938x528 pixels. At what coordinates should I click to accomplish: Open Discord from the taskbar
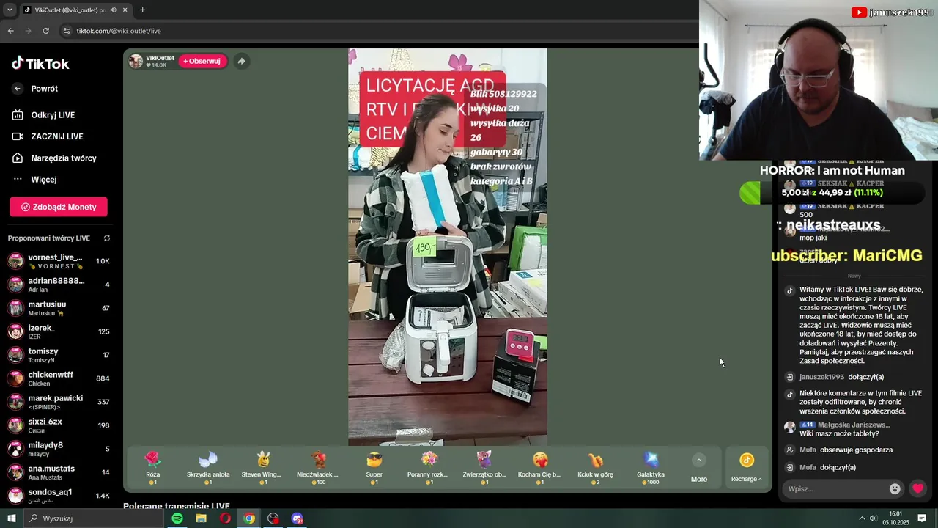297,518
